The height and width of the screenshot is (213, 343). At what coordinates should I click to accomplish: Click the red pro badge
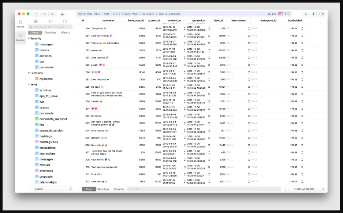click(281, 14)
